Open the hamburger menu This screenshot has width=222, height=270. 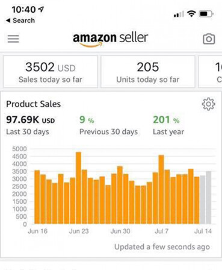13,39
